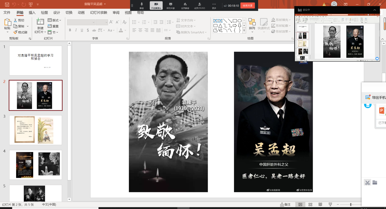This screenshot has width=386, height=209.
Task: Toggle the 备注 notes pane
Action: point(285,205)
